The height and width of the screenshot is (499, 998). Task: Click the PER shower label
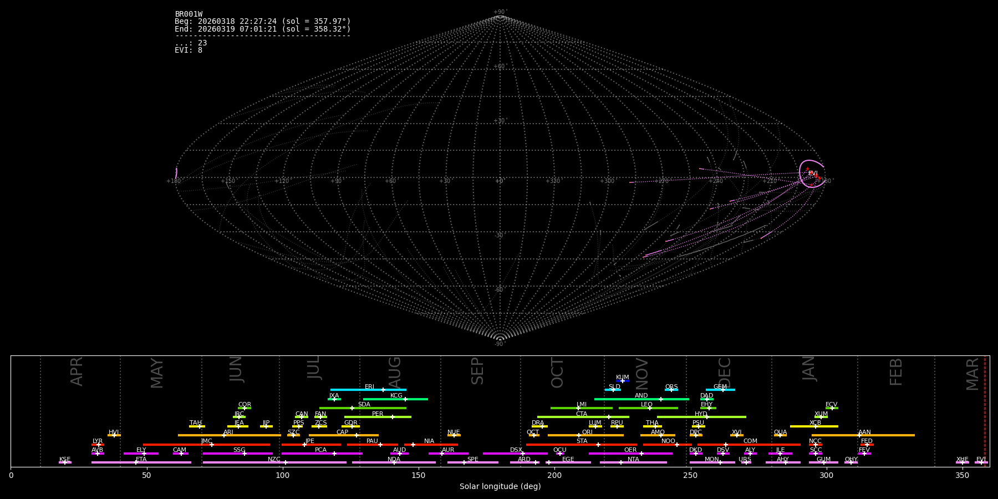(x=378, y=414)
